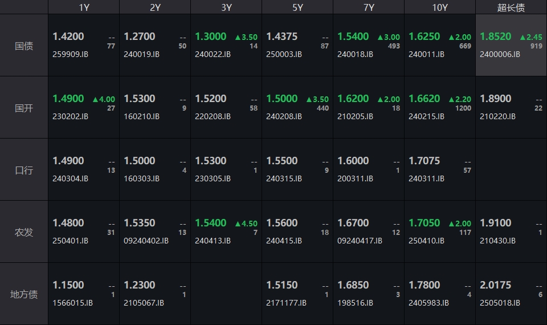Click the ▲4.50 change on 农发 3Y

[246, 224]
